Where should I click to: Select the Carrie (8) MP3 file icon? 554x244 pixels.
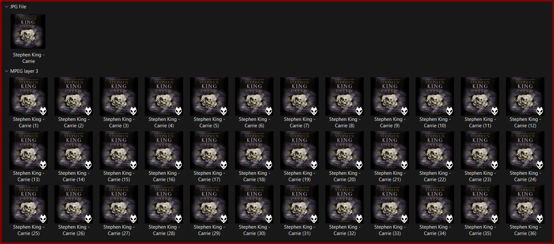pos(345,97)
